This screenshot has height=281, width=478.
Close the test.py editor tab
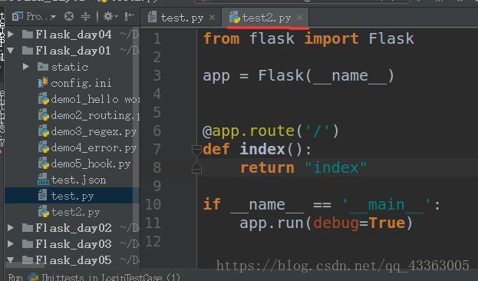(x=213, y=18)
